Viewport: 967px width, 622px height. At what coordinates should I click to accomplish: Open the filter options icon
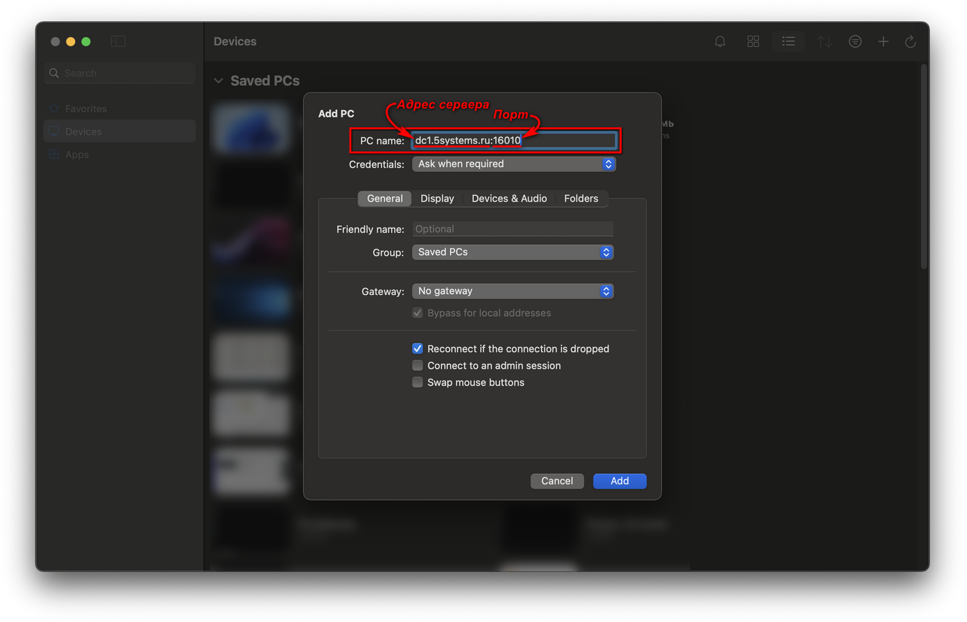click(x=855, y=42)
